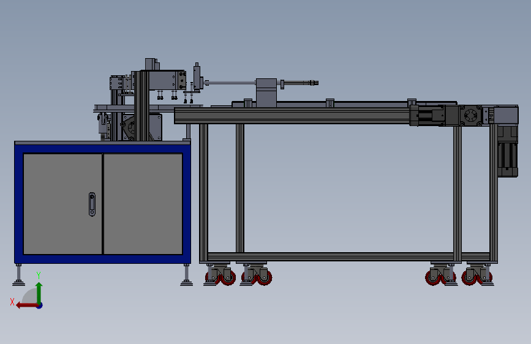
Task: Click the red X axis arrow of the triad
Action: (27, 305)
